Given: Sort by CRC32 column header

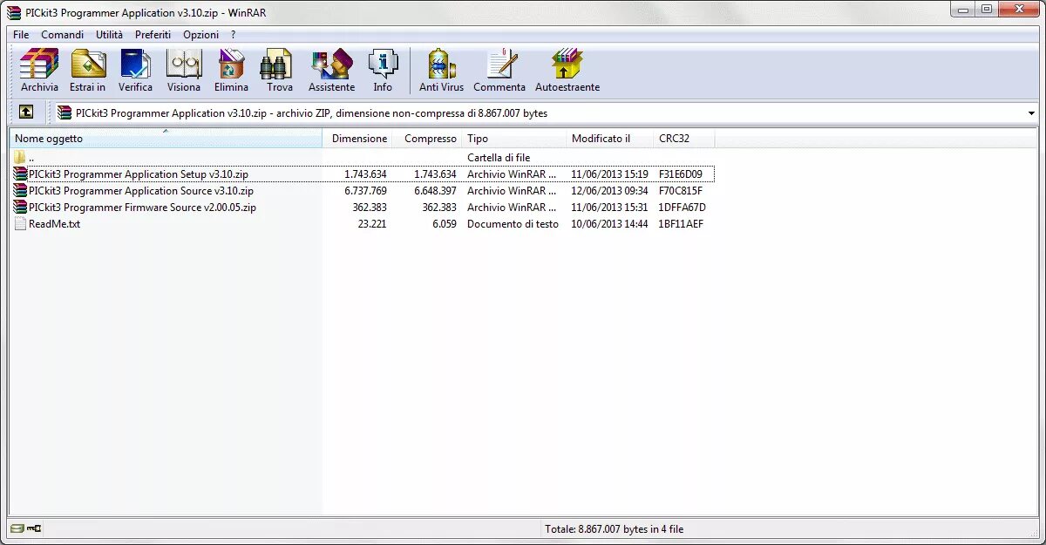Looking at the screenshot, I should point(684,139).
